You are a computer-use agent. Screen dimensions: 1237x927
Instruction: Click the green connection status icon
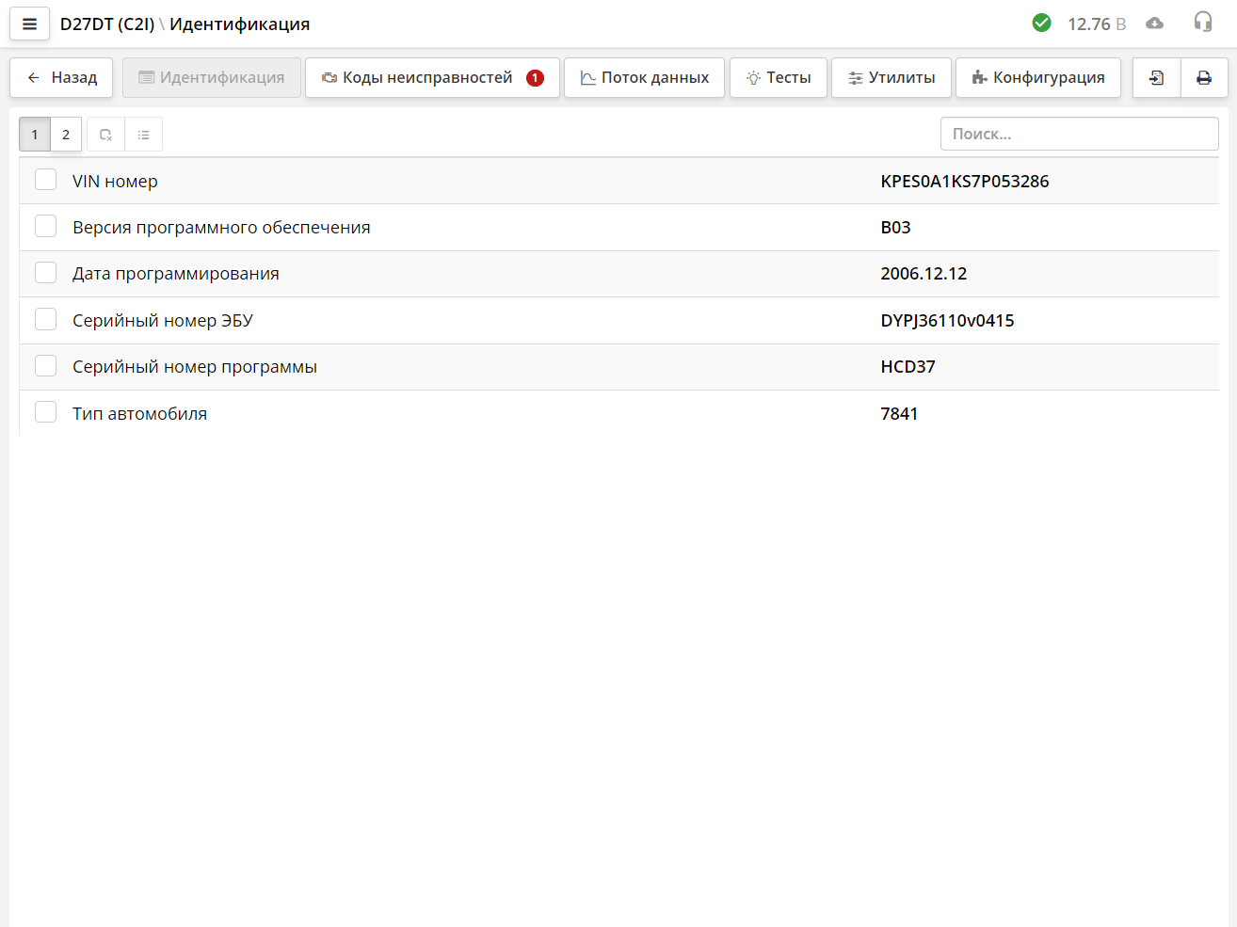pos(1041,24)
